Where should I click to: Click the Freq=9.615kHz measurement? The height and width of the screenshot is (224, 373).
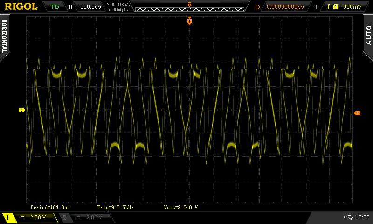tap(115, 207)
